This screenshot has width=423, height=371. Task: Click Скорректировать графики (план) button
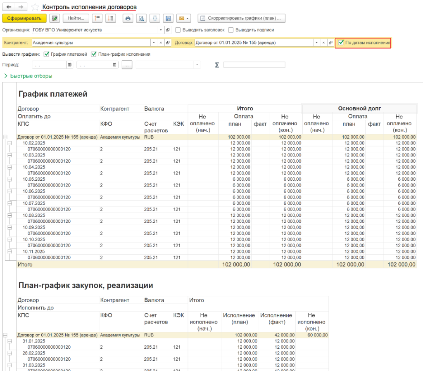point(241,18)
